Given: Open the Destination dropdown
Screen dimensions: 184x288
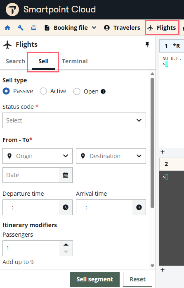Looking at the screenshot, I should (111, 156).
